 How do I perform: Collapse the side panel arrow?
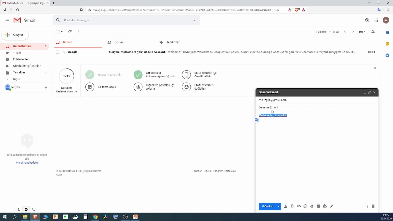coord(387,207)
